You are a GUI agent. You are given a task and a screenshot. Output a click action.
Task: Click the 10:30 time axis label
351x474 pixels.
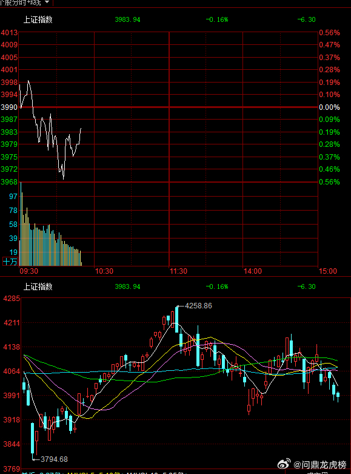pos(104,271)
